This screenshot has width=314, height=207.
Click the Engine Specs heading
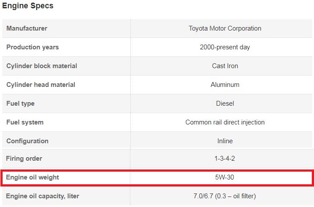(x=28, y=6)
